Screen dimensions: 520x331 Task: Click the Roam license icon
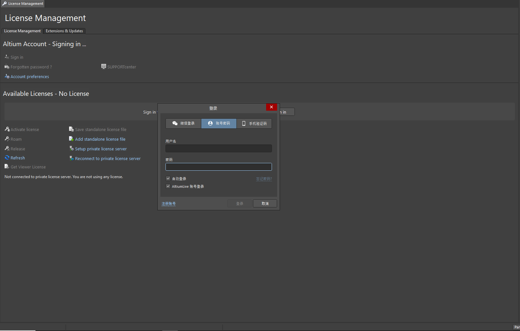point(7,139)
